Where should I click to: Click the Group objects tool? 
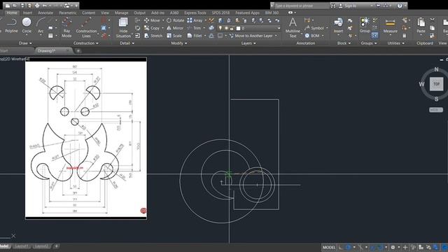click(365, 25)
